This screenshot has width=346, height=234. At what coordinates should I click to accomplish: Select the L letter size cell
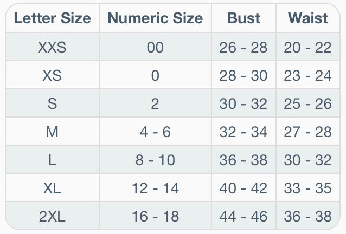point(52,160)
